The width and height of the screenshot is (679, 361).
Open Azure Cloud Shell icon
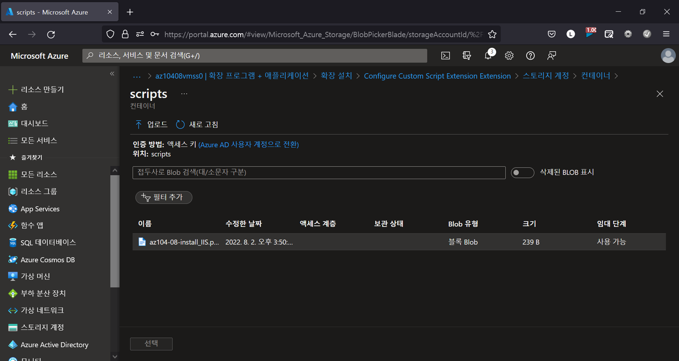445,56
